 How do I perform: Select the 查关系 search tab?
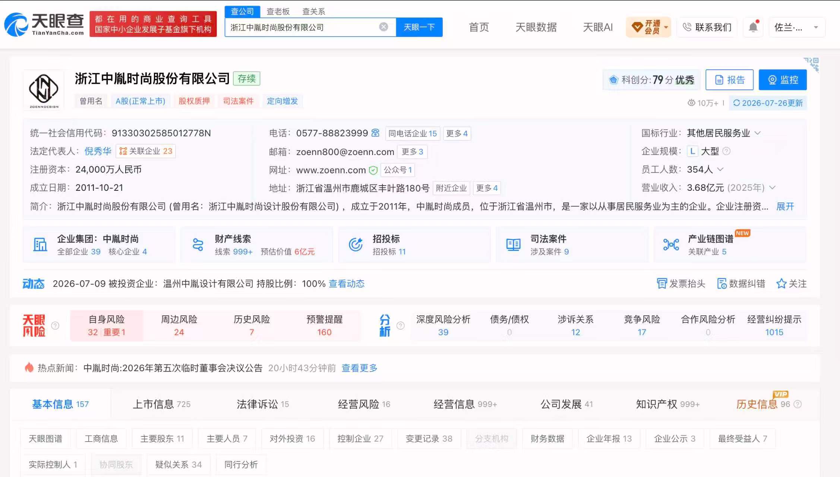coord(314,12)
